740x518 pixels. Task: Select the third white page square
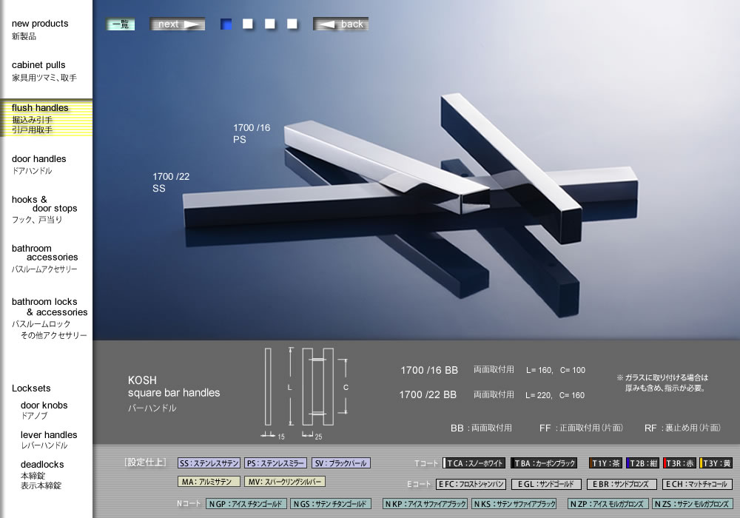[x=270, y=24]
